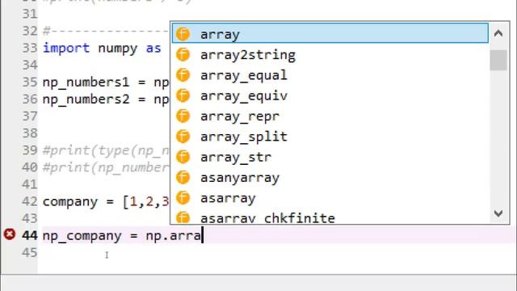
Task: Click the function icon beside 'asarray'
Action: click(x=183, y=197)
